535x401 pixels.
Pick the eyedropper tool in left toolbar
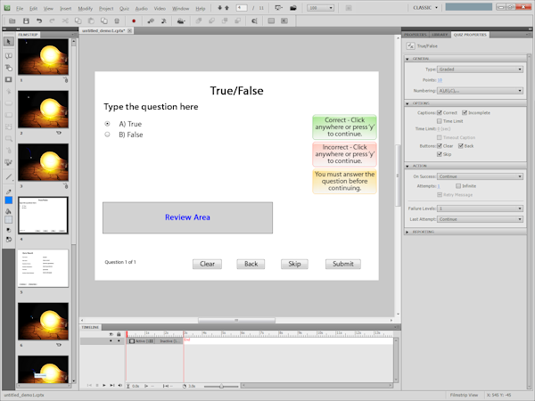click(x=9, y=190)
